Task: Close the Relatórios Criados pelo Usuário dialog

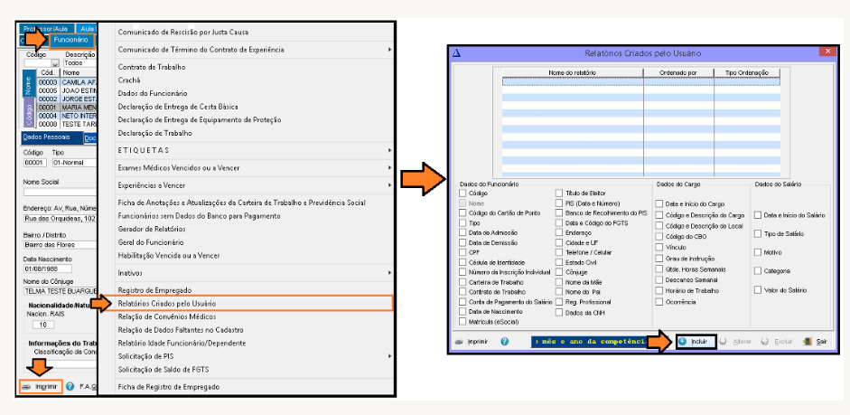Action: click(827, 52)
